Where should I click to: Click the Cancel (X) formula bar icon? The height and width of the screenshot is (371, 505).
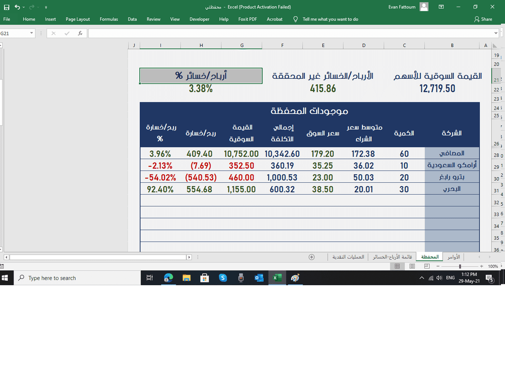pyautogui.click(x=54, y=33)
